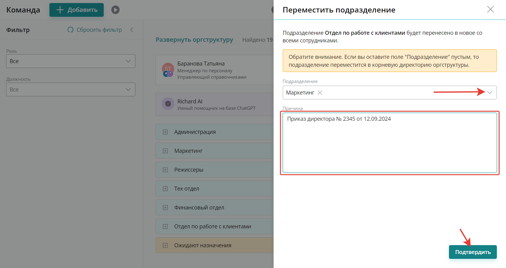506x268 pixels.
Task: Confirm with the Подтвердить button
Action: tap(473, 252)
